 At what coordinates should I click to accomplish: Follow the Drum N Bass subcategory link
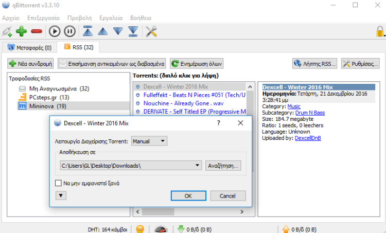coord(310,113)
